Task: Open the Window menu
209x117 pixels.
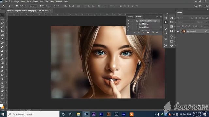Action: pyautogui.click(x=58, y=1)
